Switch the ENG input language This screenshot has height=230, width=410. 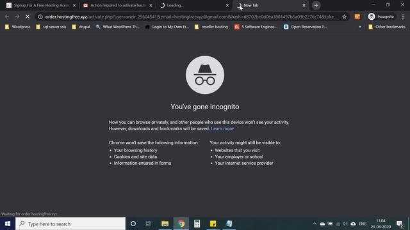coord(363,224)
